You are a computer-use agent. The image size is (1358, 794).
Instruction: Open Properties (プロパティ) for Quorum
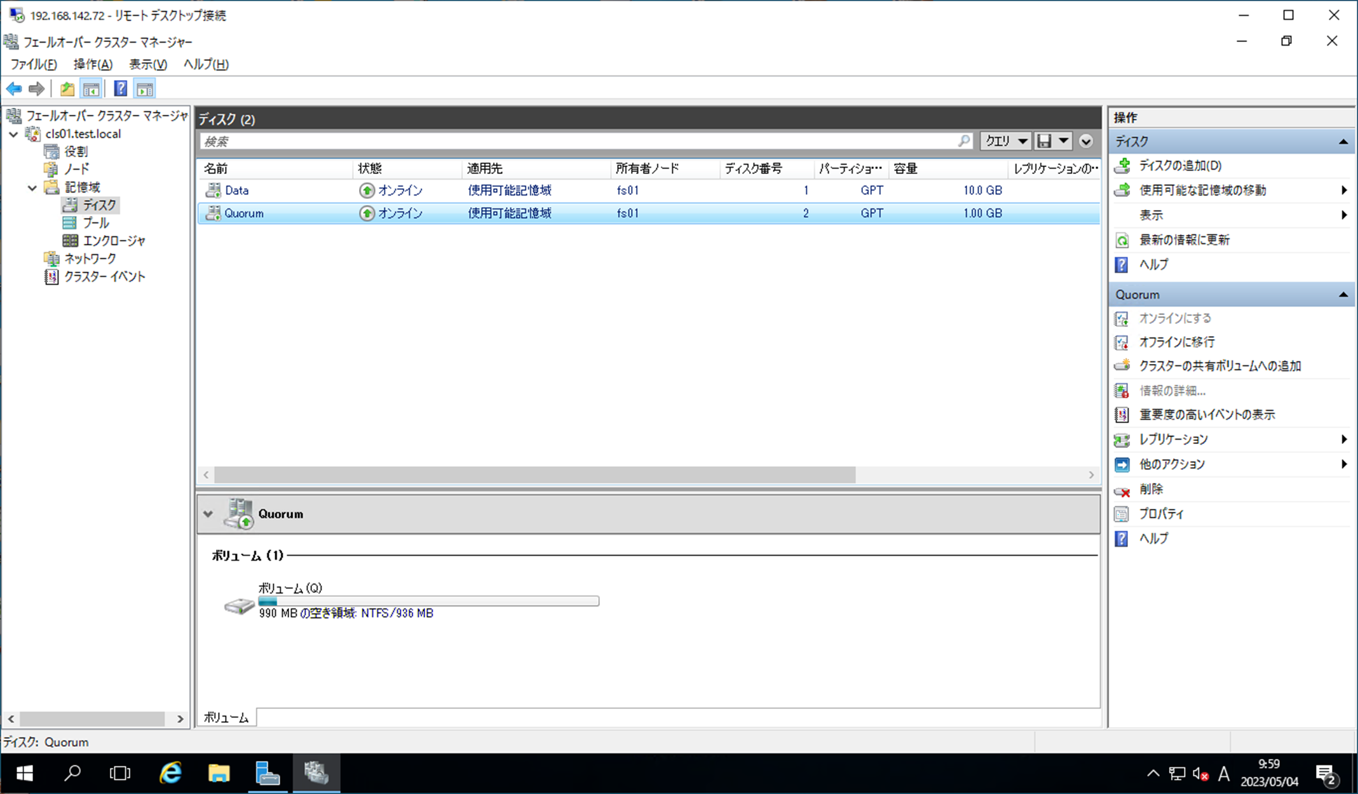pyautogui.click(x=1161, y=514)
